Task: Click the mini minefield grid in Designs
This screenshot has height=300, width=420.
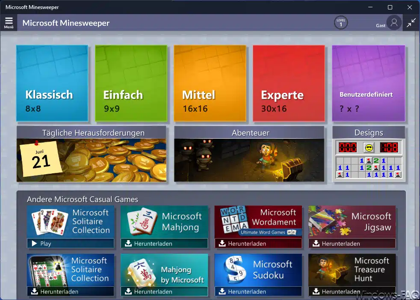Action: (x=369, y=168)
